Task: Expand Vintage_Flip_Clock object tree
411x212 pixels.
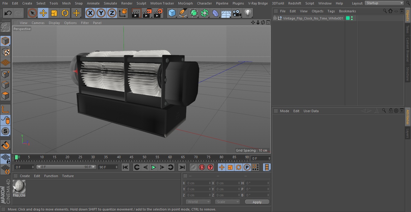Action: coord(275,18)
